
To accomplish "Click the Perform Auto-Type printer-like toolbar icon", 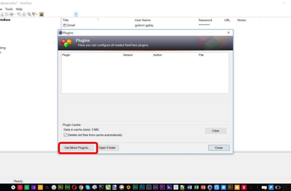I will click(x=24, y=14).
